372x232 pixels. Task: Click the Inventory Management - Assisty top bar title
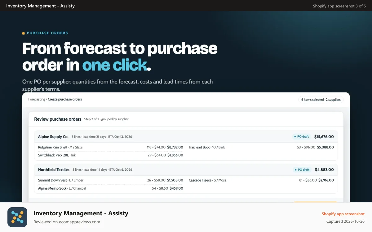click(x=40, y=6)
